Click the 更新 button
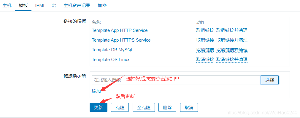This screenshot has width=300, height=118. pyautogui.click(x=99, y=108)
